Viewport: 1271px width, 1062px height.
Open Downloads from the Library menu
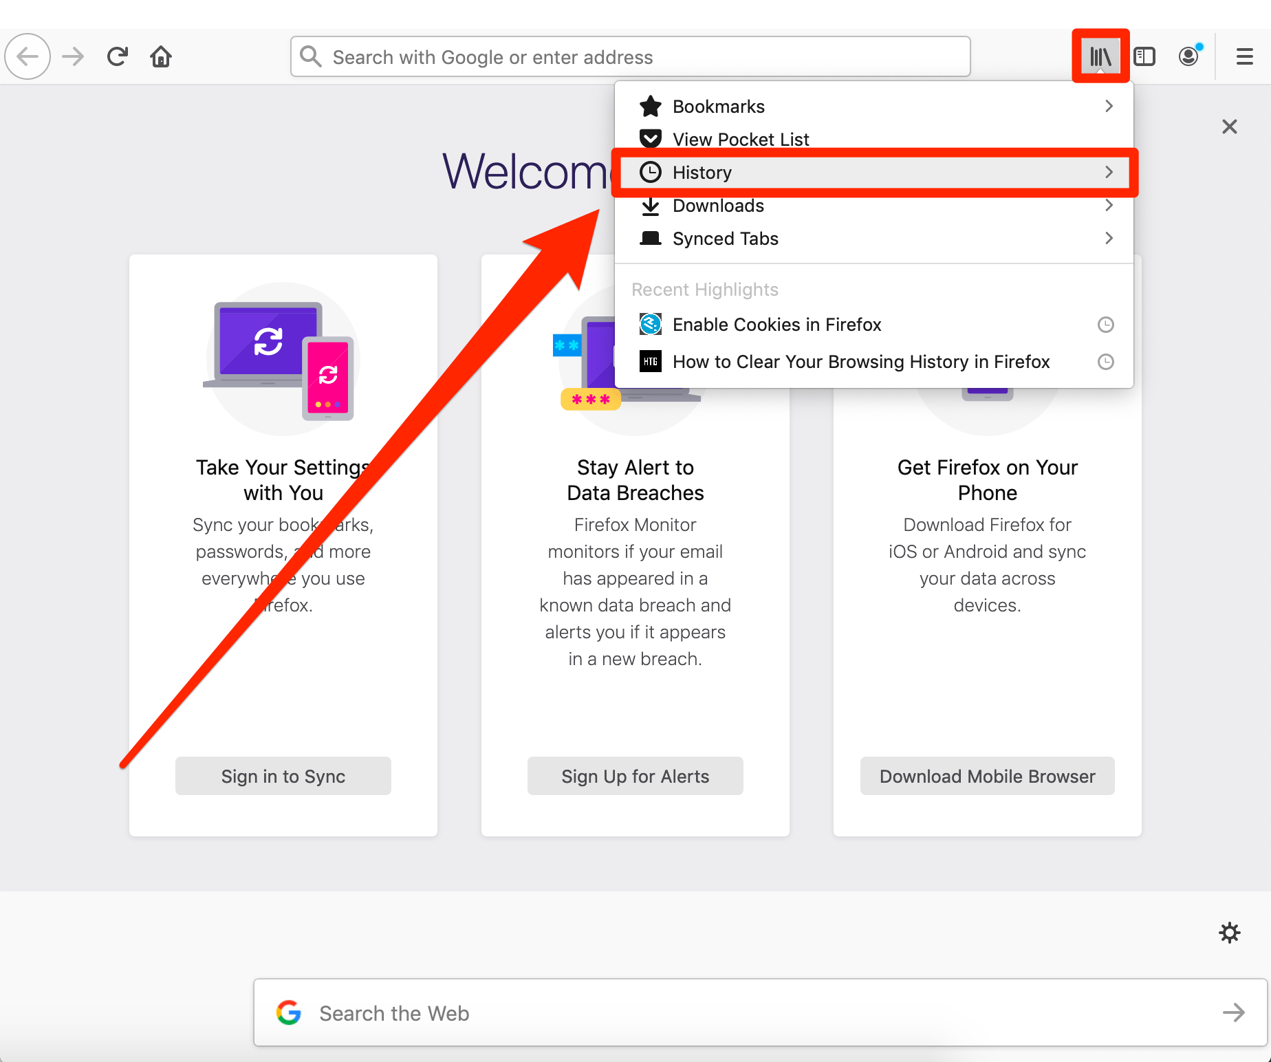[x=874, y=206]
